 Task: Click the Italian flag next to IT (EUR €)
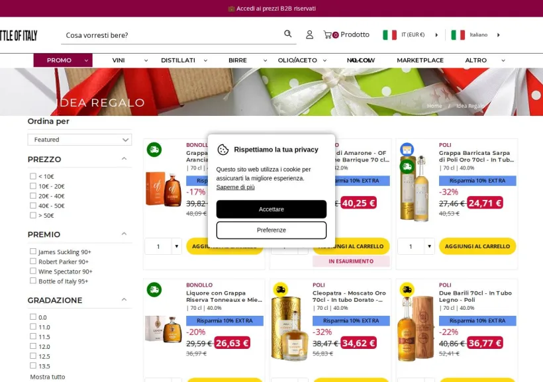click(389, 34)
